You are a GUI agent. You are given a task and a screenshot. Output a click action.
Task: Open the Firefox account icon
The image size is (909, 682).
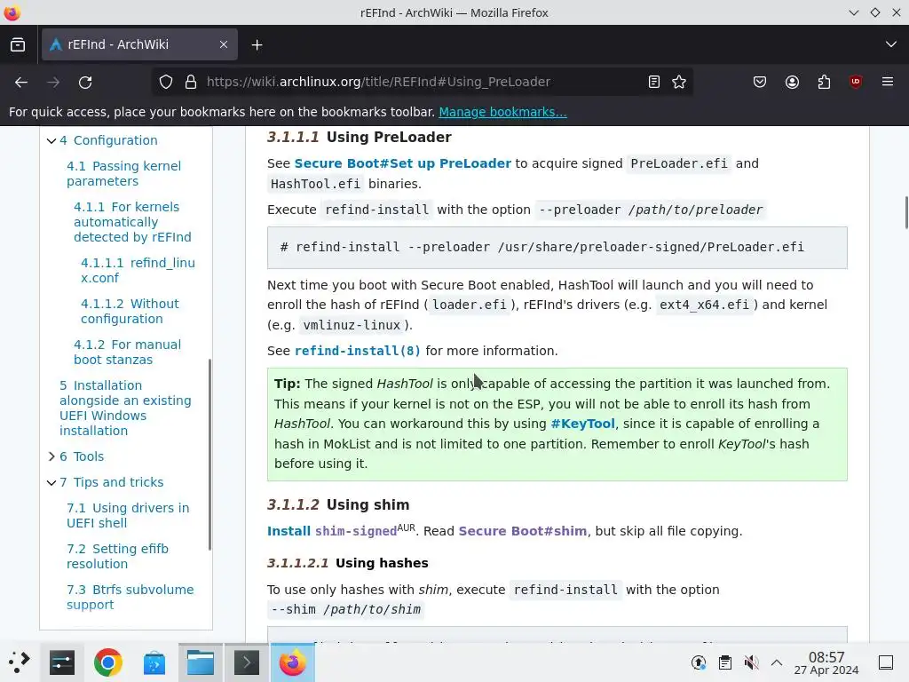792,83
